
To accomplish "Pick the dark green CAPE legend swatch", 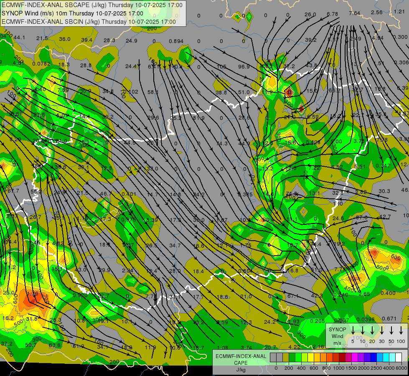I will coord(292,358).
